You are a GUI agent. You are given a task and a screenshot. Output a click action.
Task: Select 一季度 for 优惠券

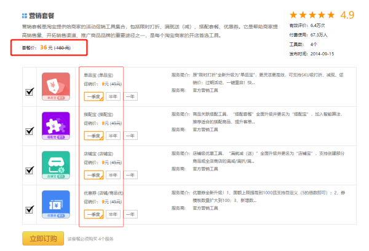click(x=94, y=214)
